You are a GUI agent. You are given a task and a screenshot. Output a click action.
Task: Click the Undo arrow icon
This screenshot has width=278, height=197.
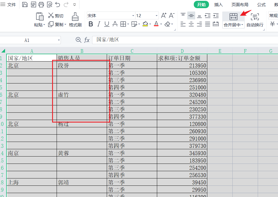click(58, 4)
